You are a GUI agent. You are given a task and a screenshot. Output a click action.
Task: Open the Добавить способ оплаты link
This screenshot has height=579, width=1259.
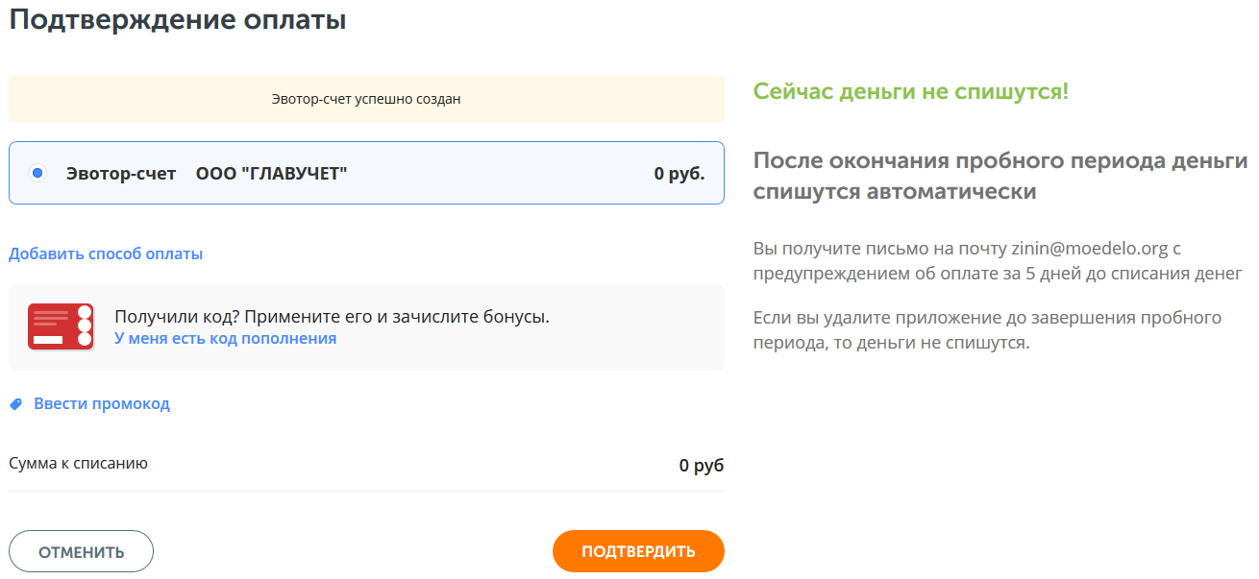coord(106,254)
